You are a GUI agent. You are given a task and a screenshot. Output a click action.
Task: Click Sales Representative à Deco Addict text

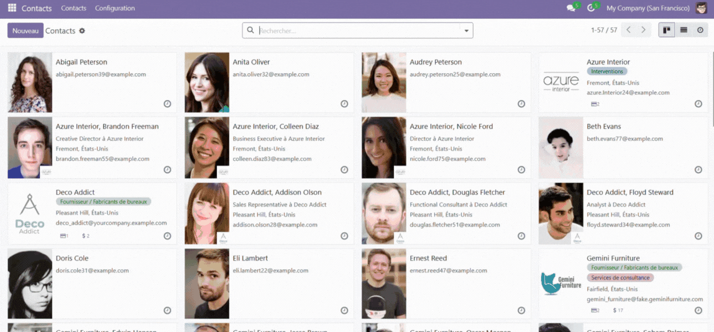(280, 205)
